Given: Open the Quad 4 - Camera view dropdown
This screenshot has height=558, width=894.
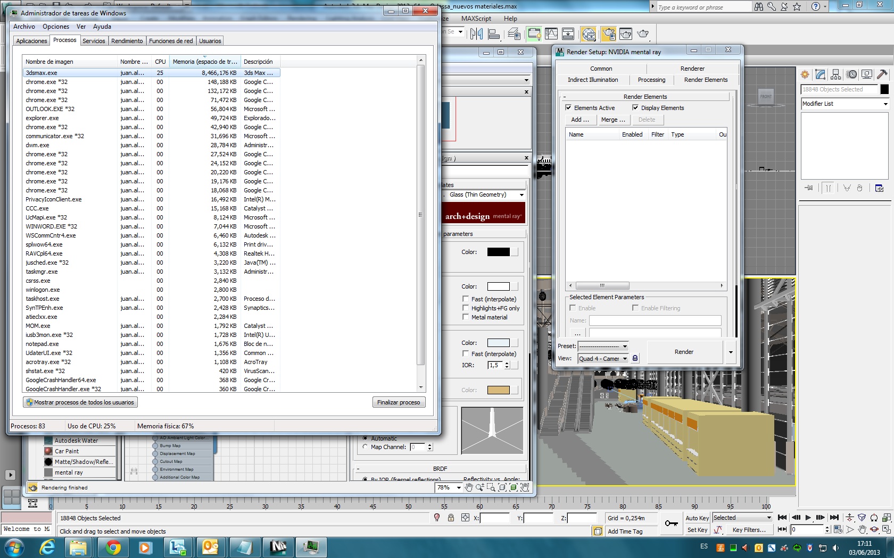Looking at the screenshot, I should pyautogui.click(x=603, y=359).
